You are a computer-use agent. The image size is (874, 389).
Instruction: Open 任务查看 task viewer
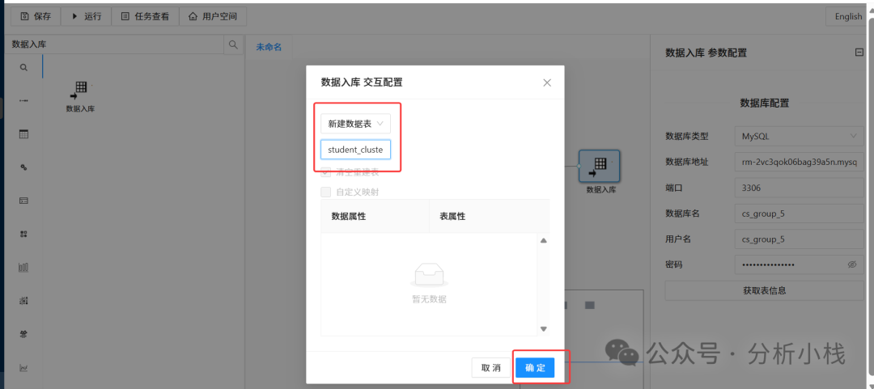coord(145,17)
